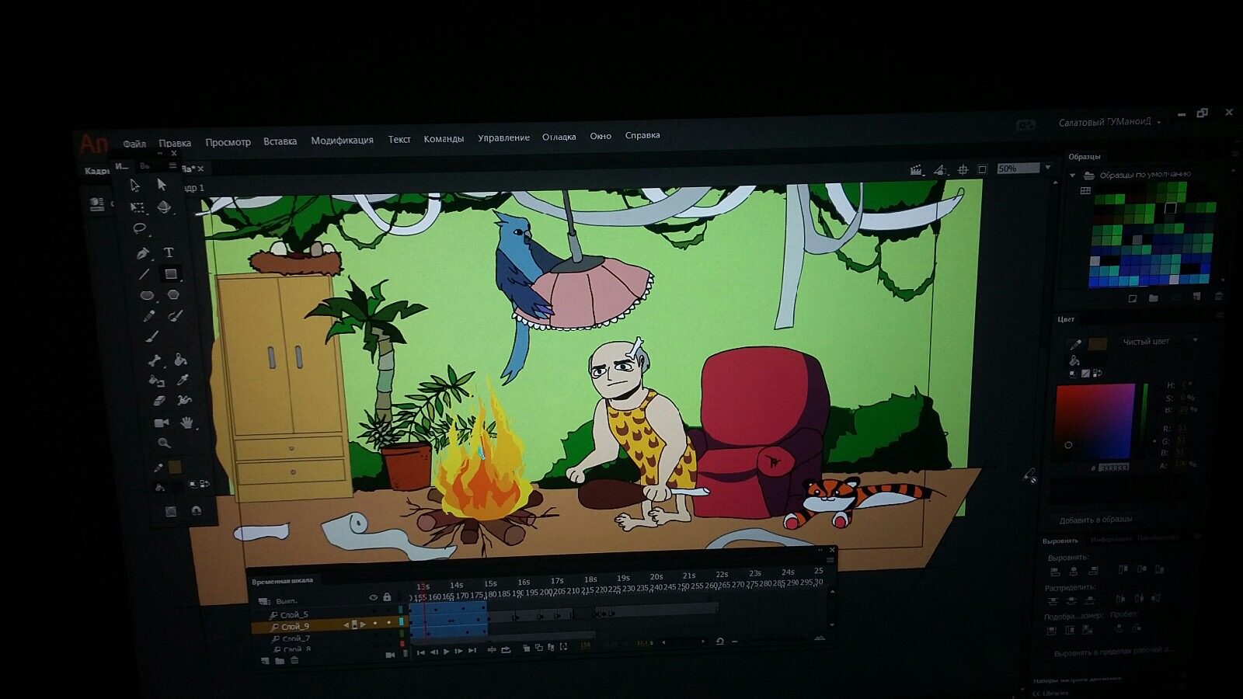
Task: Open the timeline panel options menu
Action: (830, 560)
